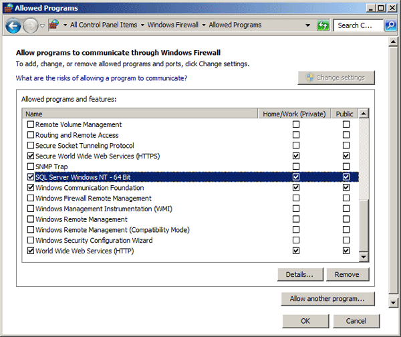Viewport: 401px width, 337px height.
Task: Open recent pages arrow beside Forward button
Action: click(x=43, y=25)
